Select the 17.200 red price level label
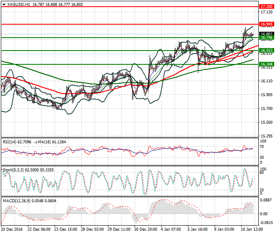The width and height of the screenshot is (275, 234). tap(267, 7)
